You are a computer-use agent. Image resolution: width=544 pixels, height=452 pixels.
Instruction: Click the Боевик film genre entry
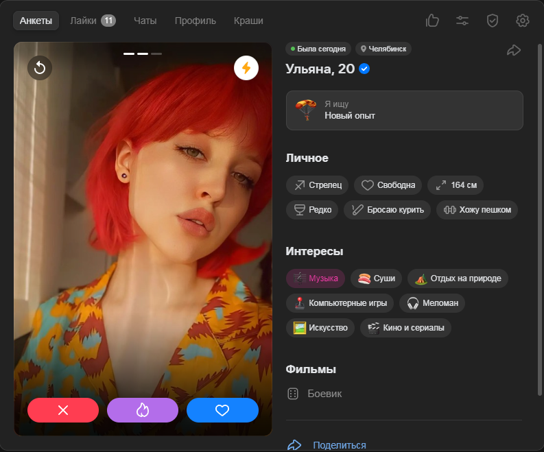(324, 394)
